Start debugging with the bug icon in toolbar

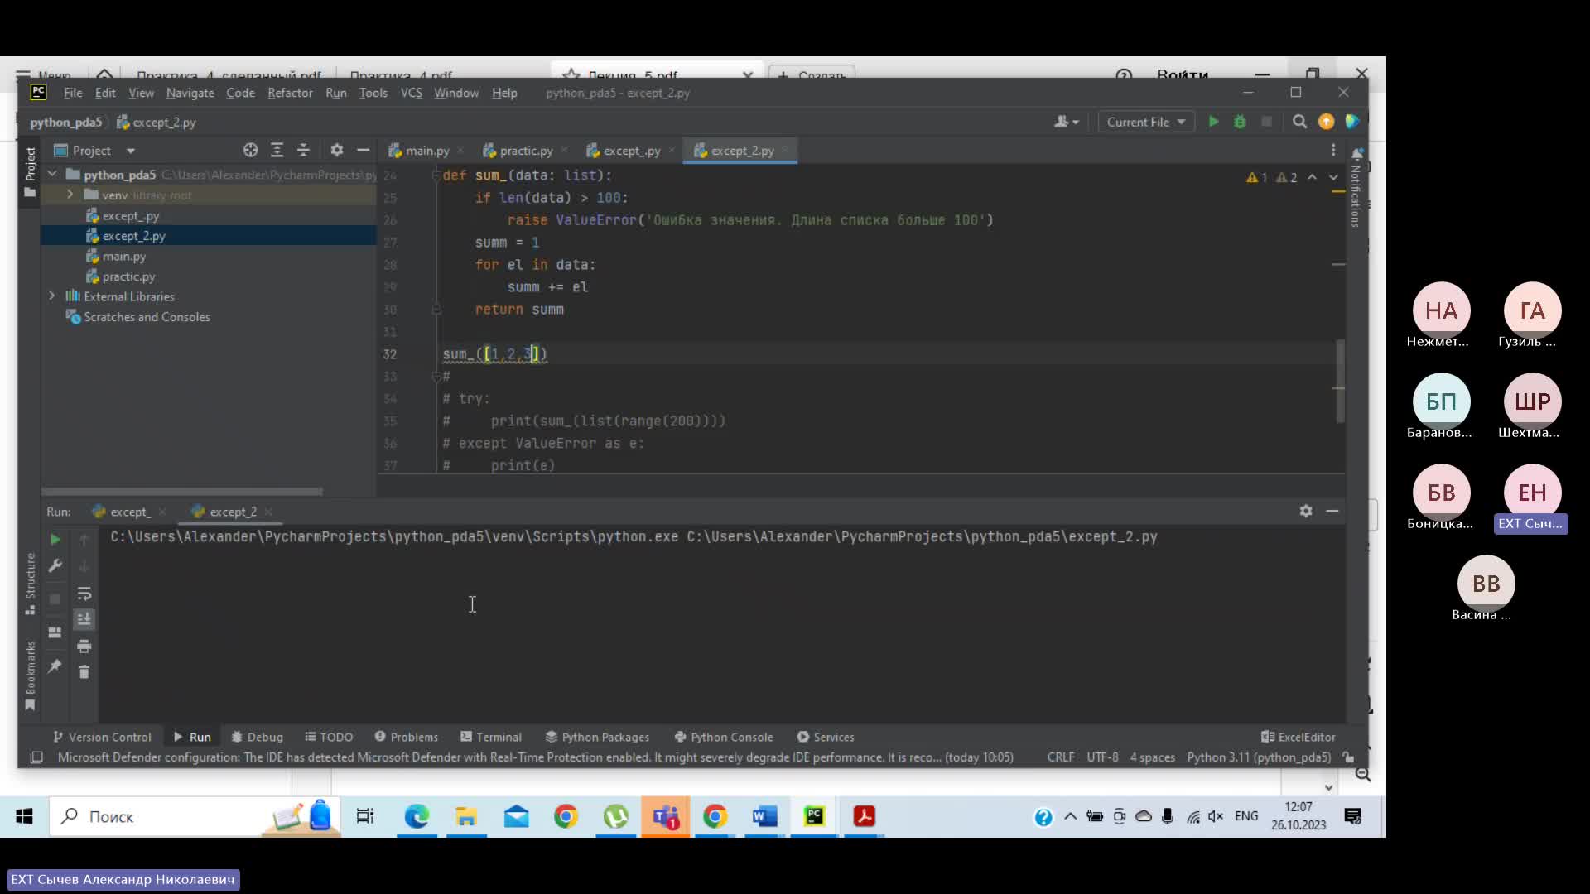click(1240, 122)
